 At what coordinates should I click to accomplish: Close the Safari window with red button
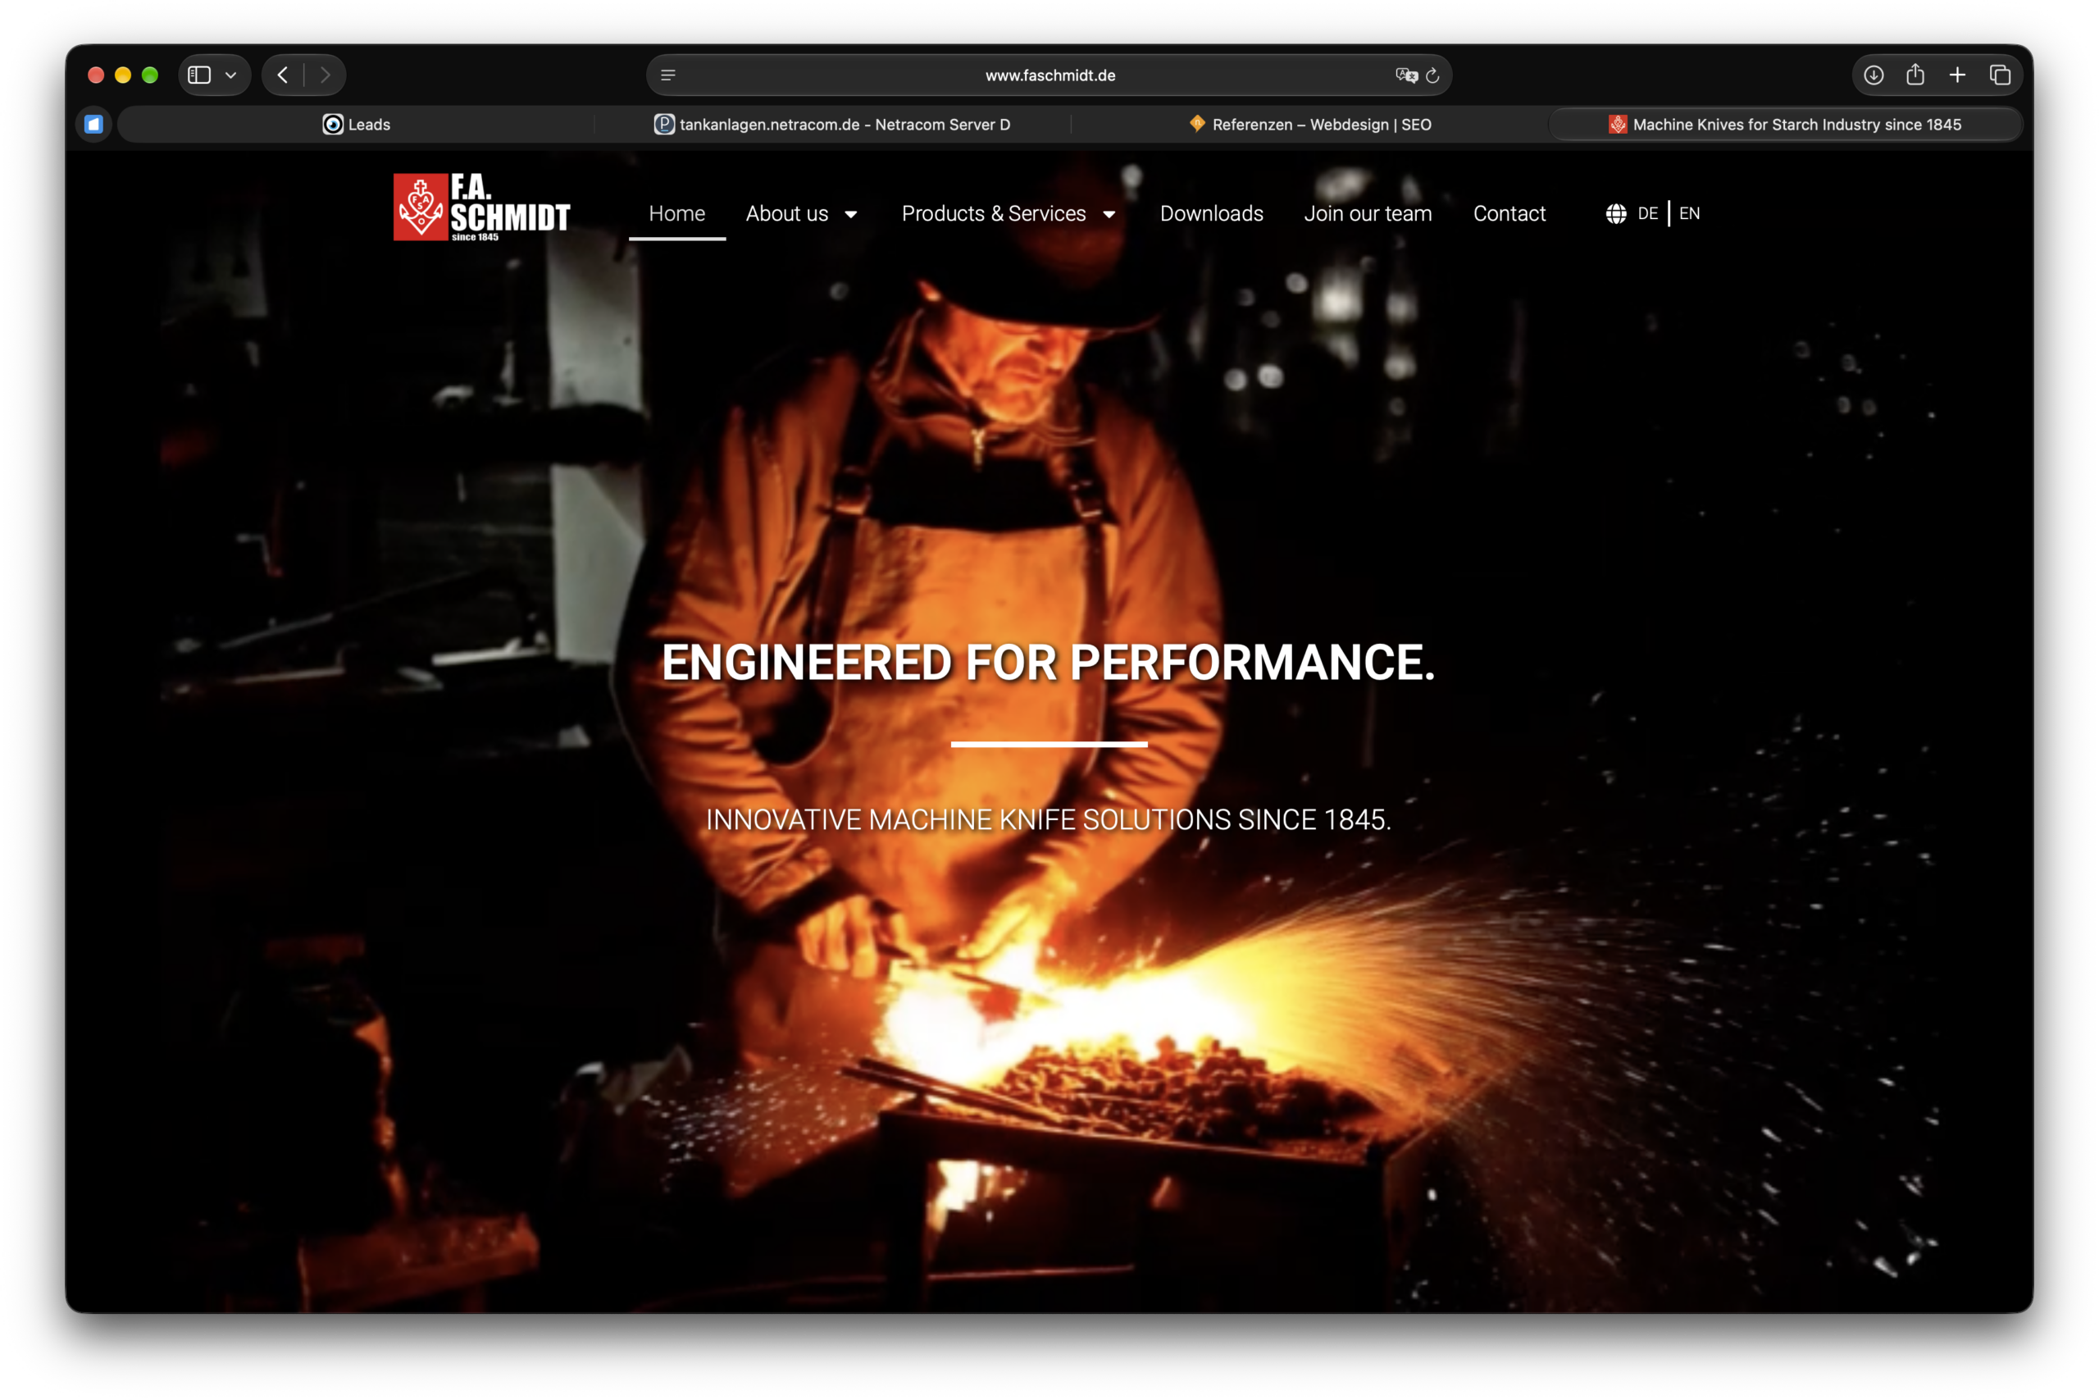(x=97, y=75)
